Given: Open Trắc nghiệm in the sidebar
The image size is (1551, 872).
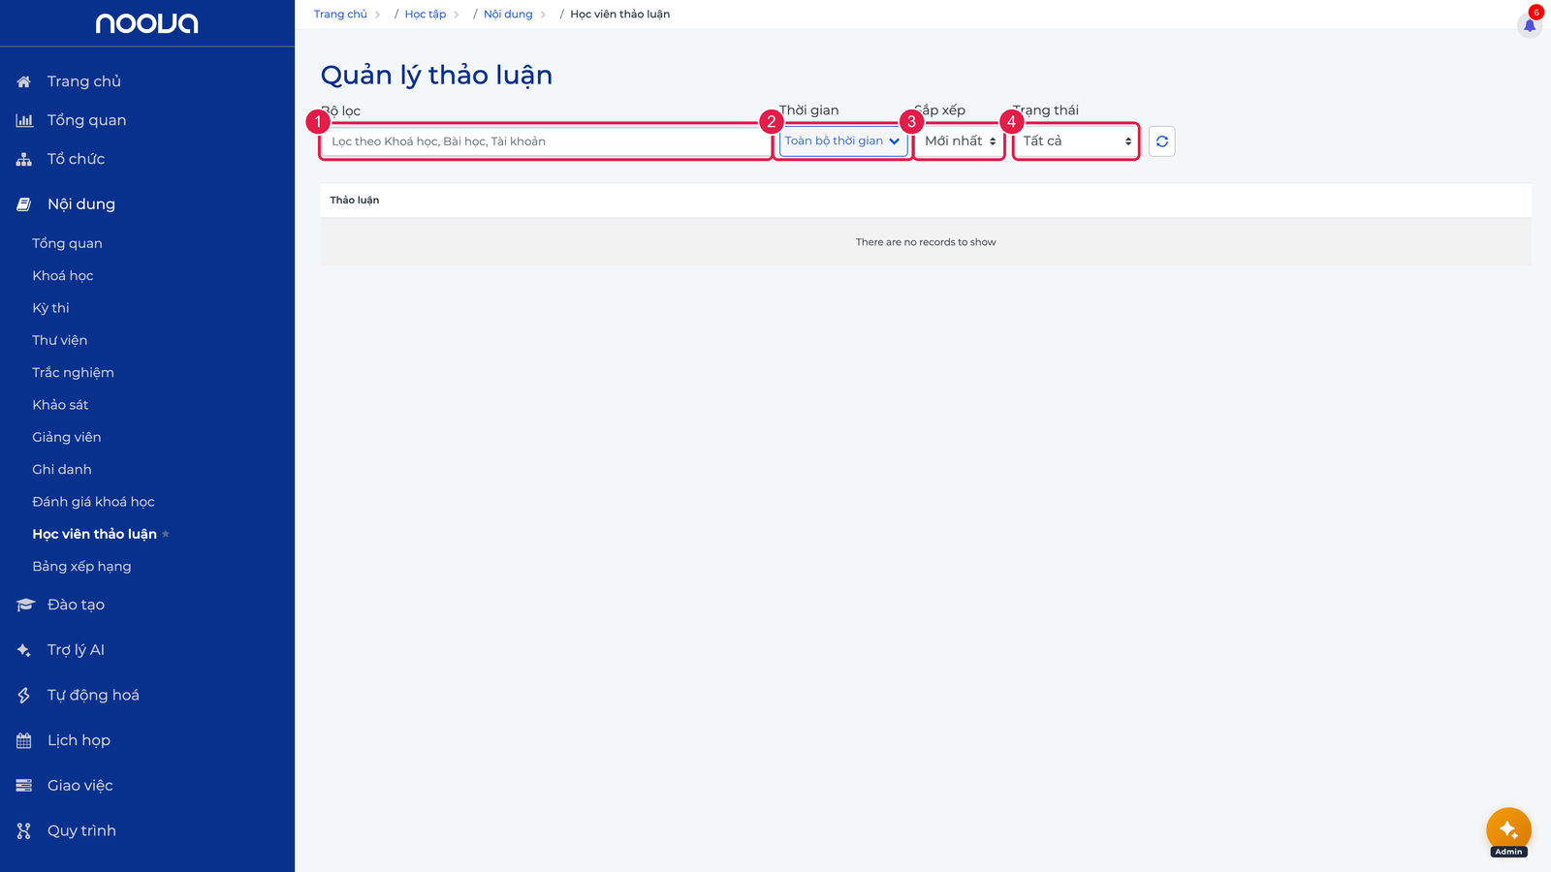Looking at the screenshot, I should point(73,373).
